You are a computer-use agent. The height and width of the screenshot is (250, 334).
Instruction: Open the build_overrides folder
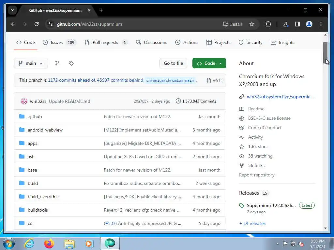[43, 197]
